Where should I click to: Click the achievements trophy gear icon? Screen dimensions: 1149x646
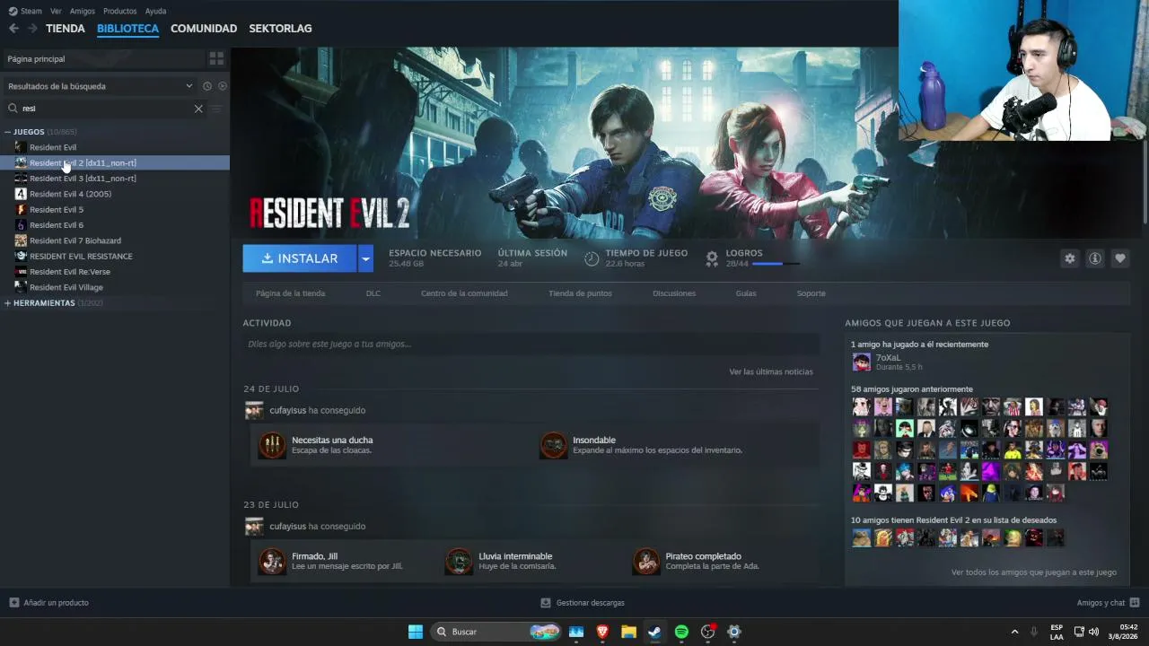712,258
